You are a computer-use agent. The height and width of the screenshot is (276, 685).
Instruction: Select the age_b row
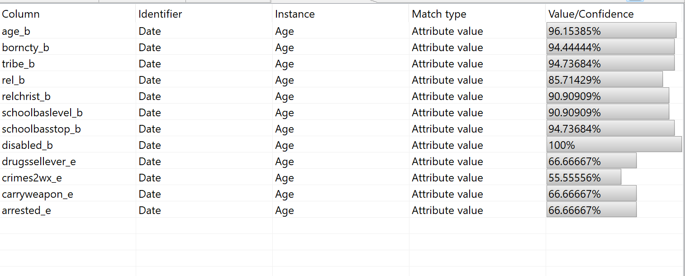pos(16,31)
